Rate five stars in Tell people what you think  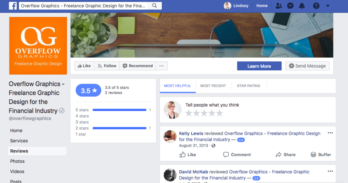[x=220, y=113]
